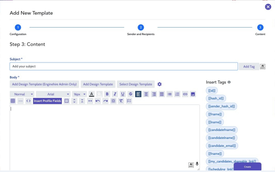The height and width of the screenshot is (172, 275).
Task: Go to step 2 Sender and Recipients
Action: [x=141, y=28]
